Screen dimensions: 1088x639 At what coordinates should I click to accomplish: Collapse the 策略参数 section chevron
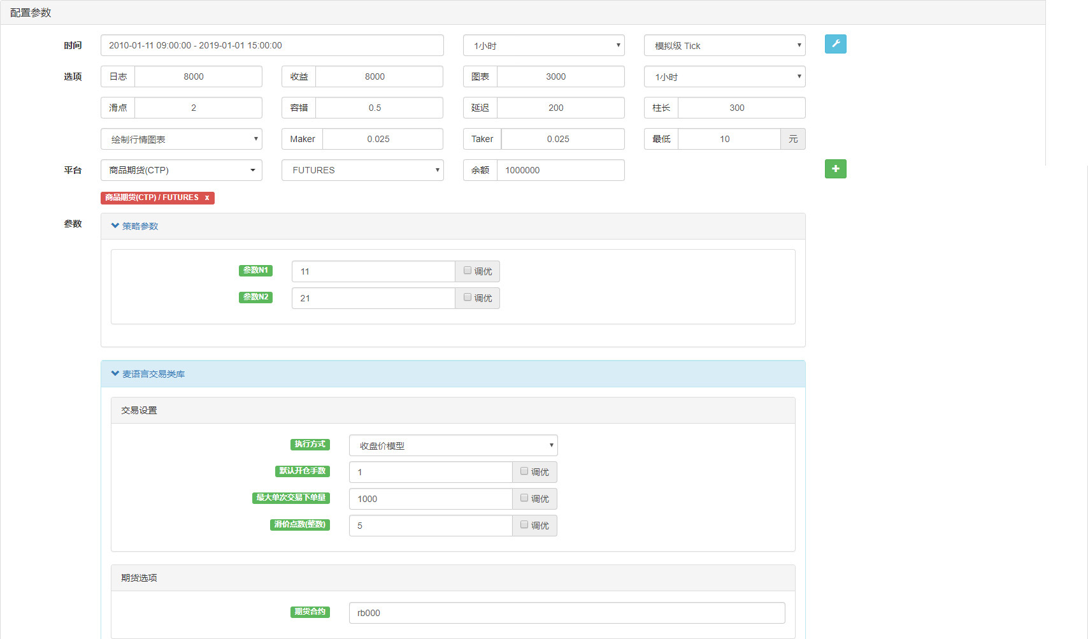[x=115, y=226]
